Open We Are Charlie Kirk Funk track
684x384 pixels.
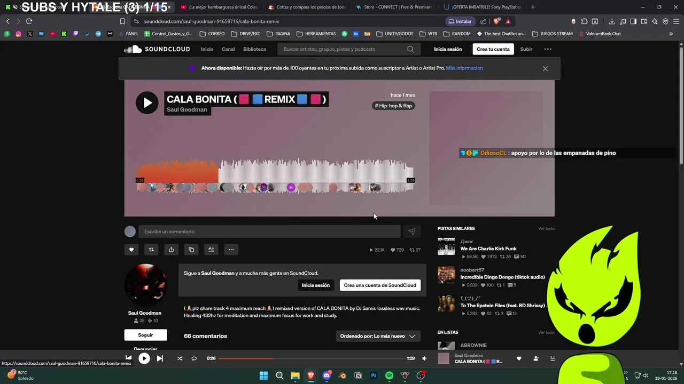coord(488,249)
